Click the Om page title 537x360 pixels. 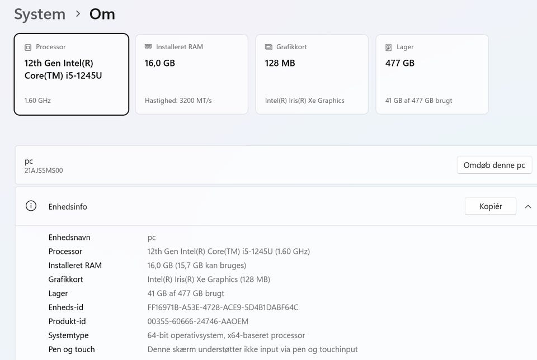point(102,15)
